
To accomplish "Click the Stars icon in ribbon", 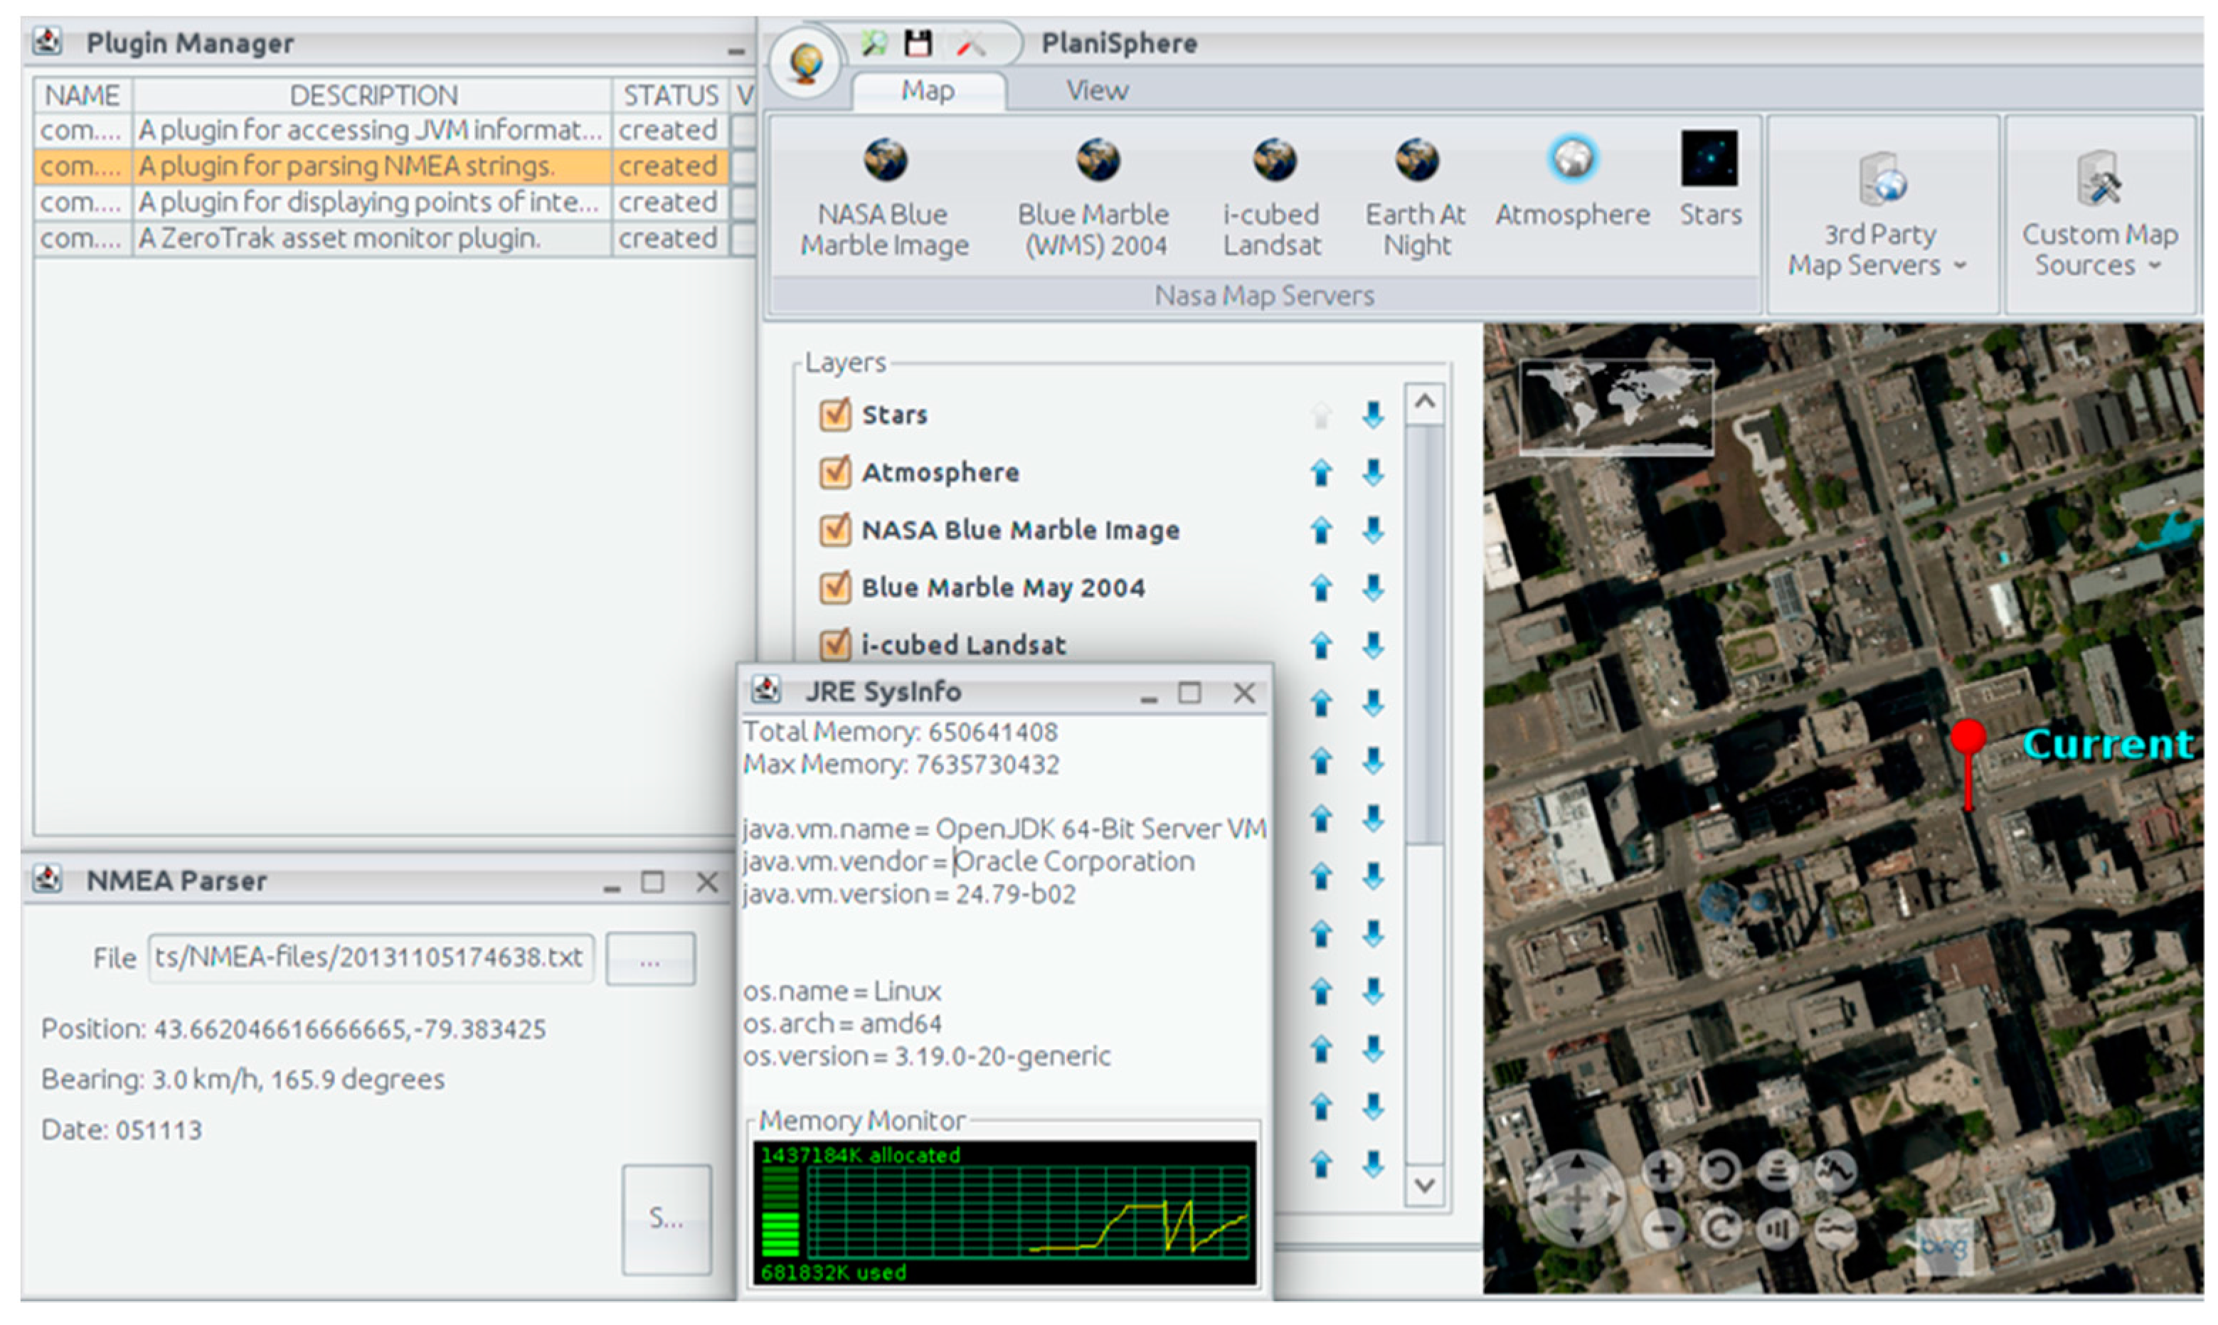I will (1709, 159).
